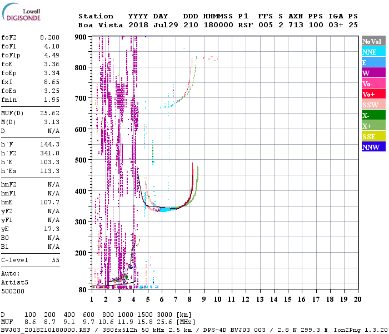The width and height of the screenshot is (389, 334).
Task: Click the foE value 3.36
Action: (52, 64)
